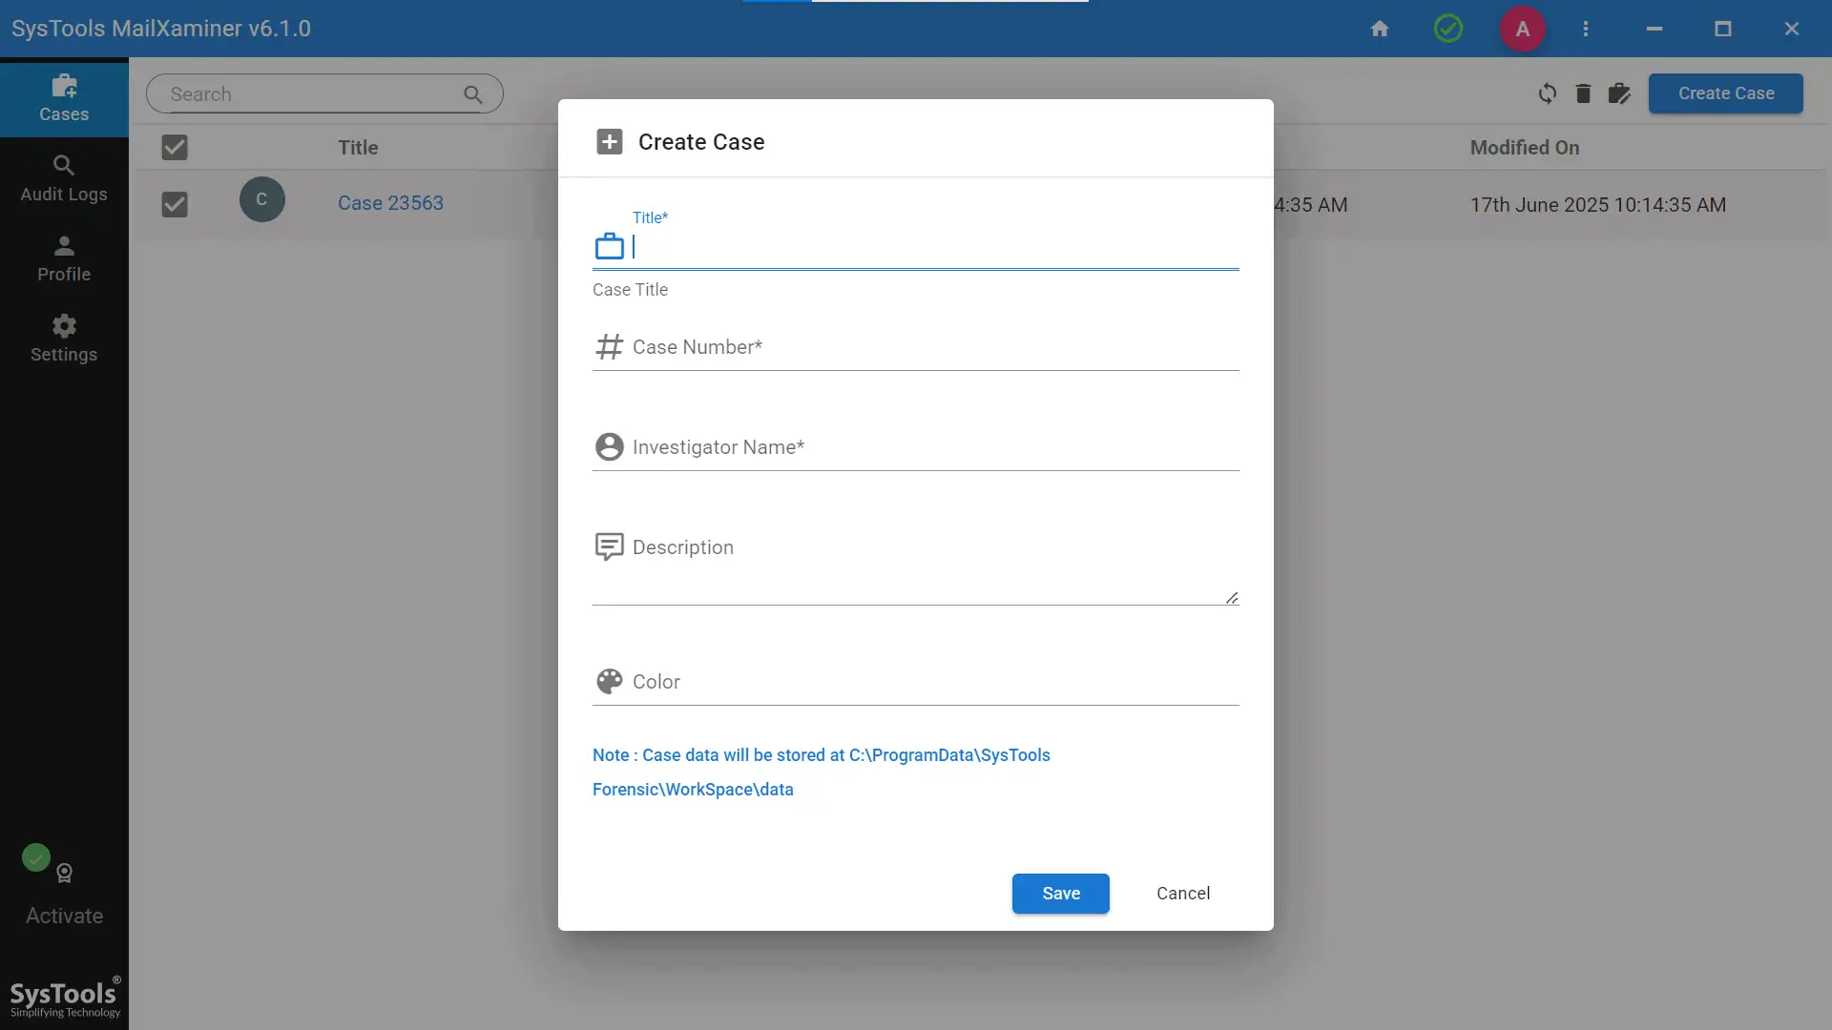Sort by the Title column header

[358, 147]
